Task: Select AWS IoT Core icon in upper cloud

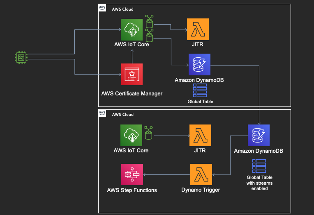Action: 132,30
